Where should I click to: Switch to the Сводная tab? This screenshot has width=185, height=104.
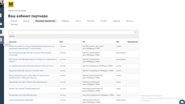pyautogui.click(x=14, y=21)
